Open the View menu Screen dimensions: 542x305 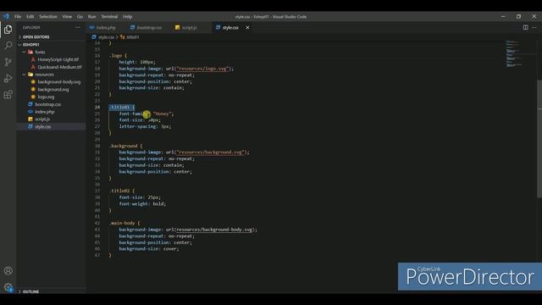(x=67, y=17)
